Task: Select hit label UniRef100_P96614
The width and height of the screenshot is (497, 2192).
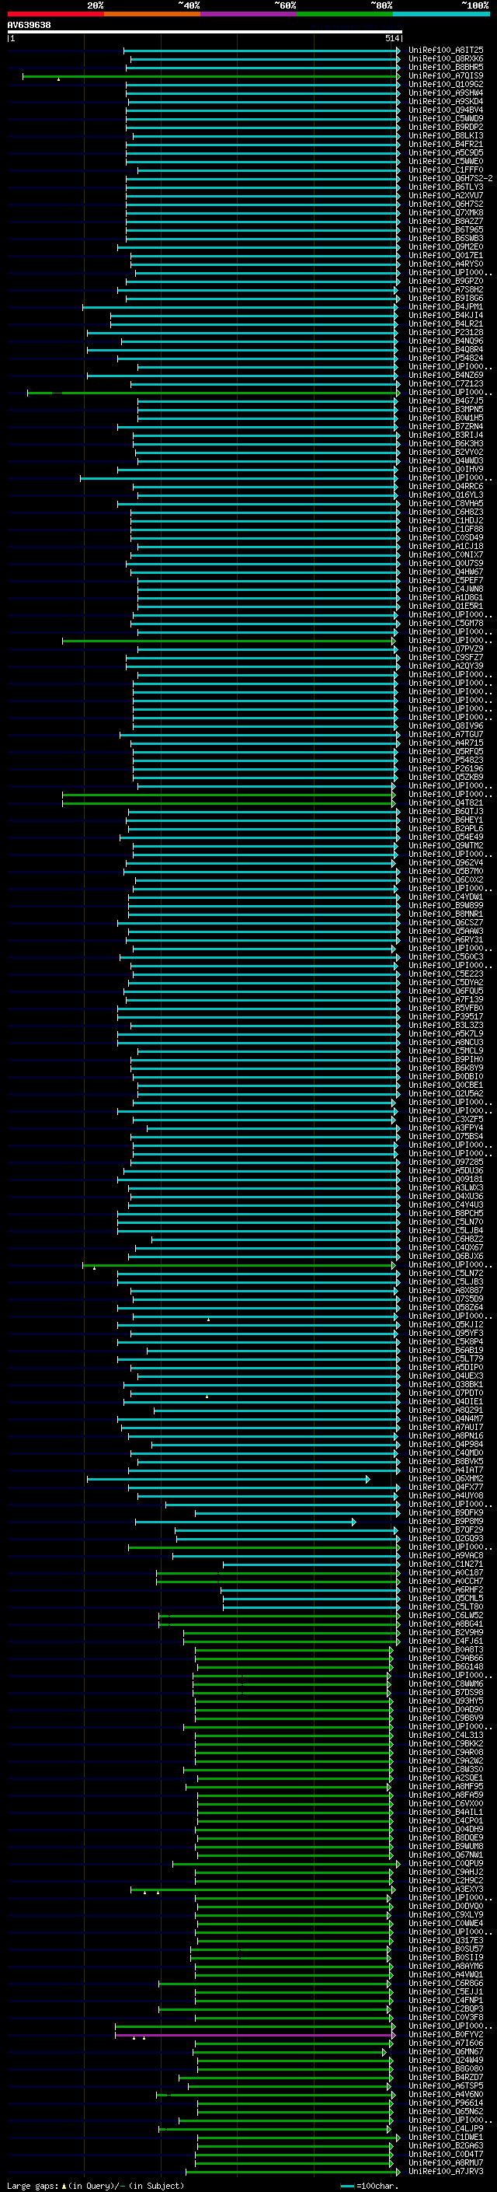Action: click(x=445, y=2103)
